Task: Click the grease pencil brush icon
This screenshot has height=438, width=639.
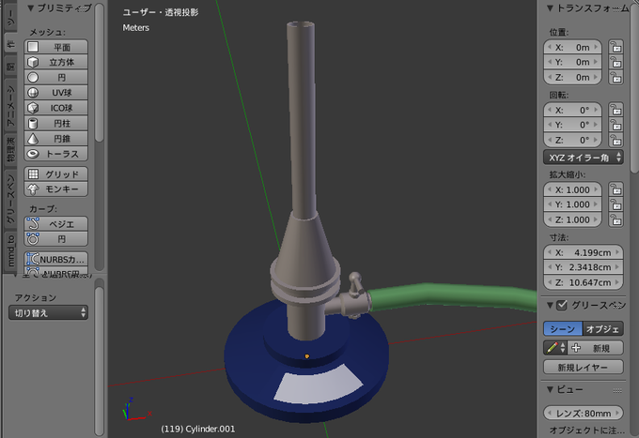Action: pos(553,348)
